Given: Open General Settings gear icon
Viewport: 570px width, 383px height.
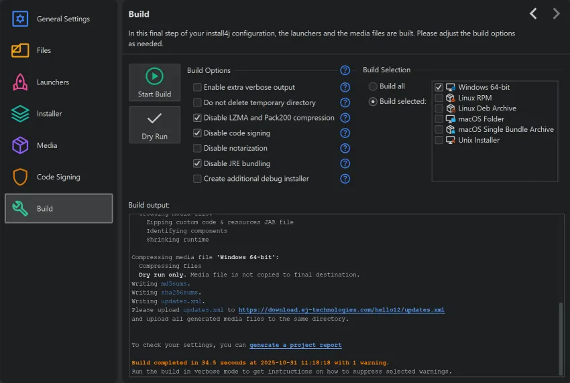Looking at the screenshot, I should click(20, 19).
